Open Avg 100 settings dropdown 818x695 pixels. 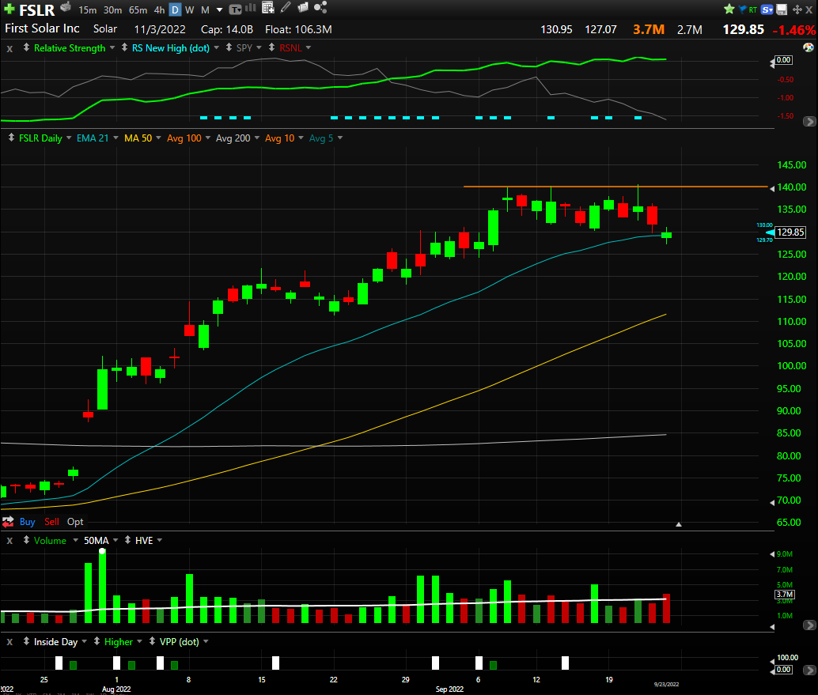(207, 138)
